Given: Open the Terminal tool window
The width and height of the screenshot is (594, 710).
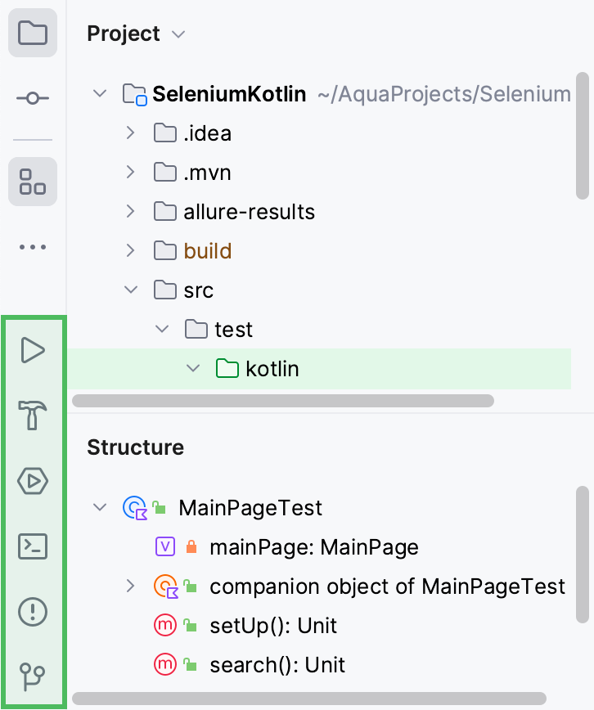Looking at the screenshot, I should click(x=33, y=546).
